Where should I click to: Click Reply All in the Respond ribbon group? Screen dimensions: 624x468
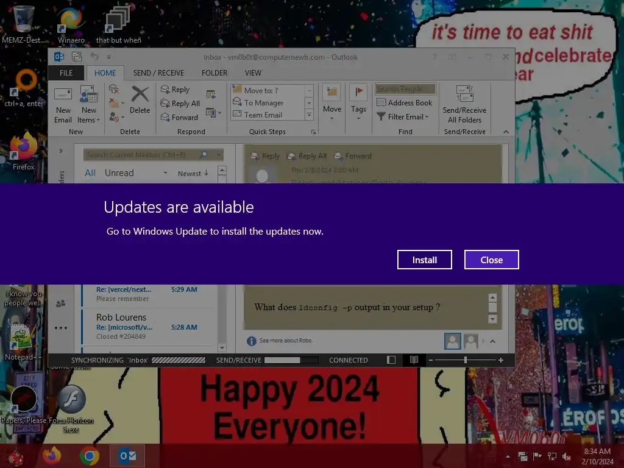coord(180,104)
